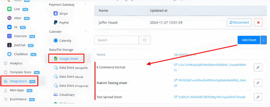
Task: Edit the E Commerce Format sheet
Action: pyautogui.click(x=258, y=67)
